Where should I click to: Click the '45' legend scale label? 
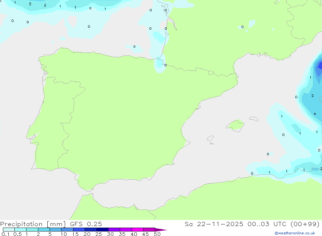[146, 234]
